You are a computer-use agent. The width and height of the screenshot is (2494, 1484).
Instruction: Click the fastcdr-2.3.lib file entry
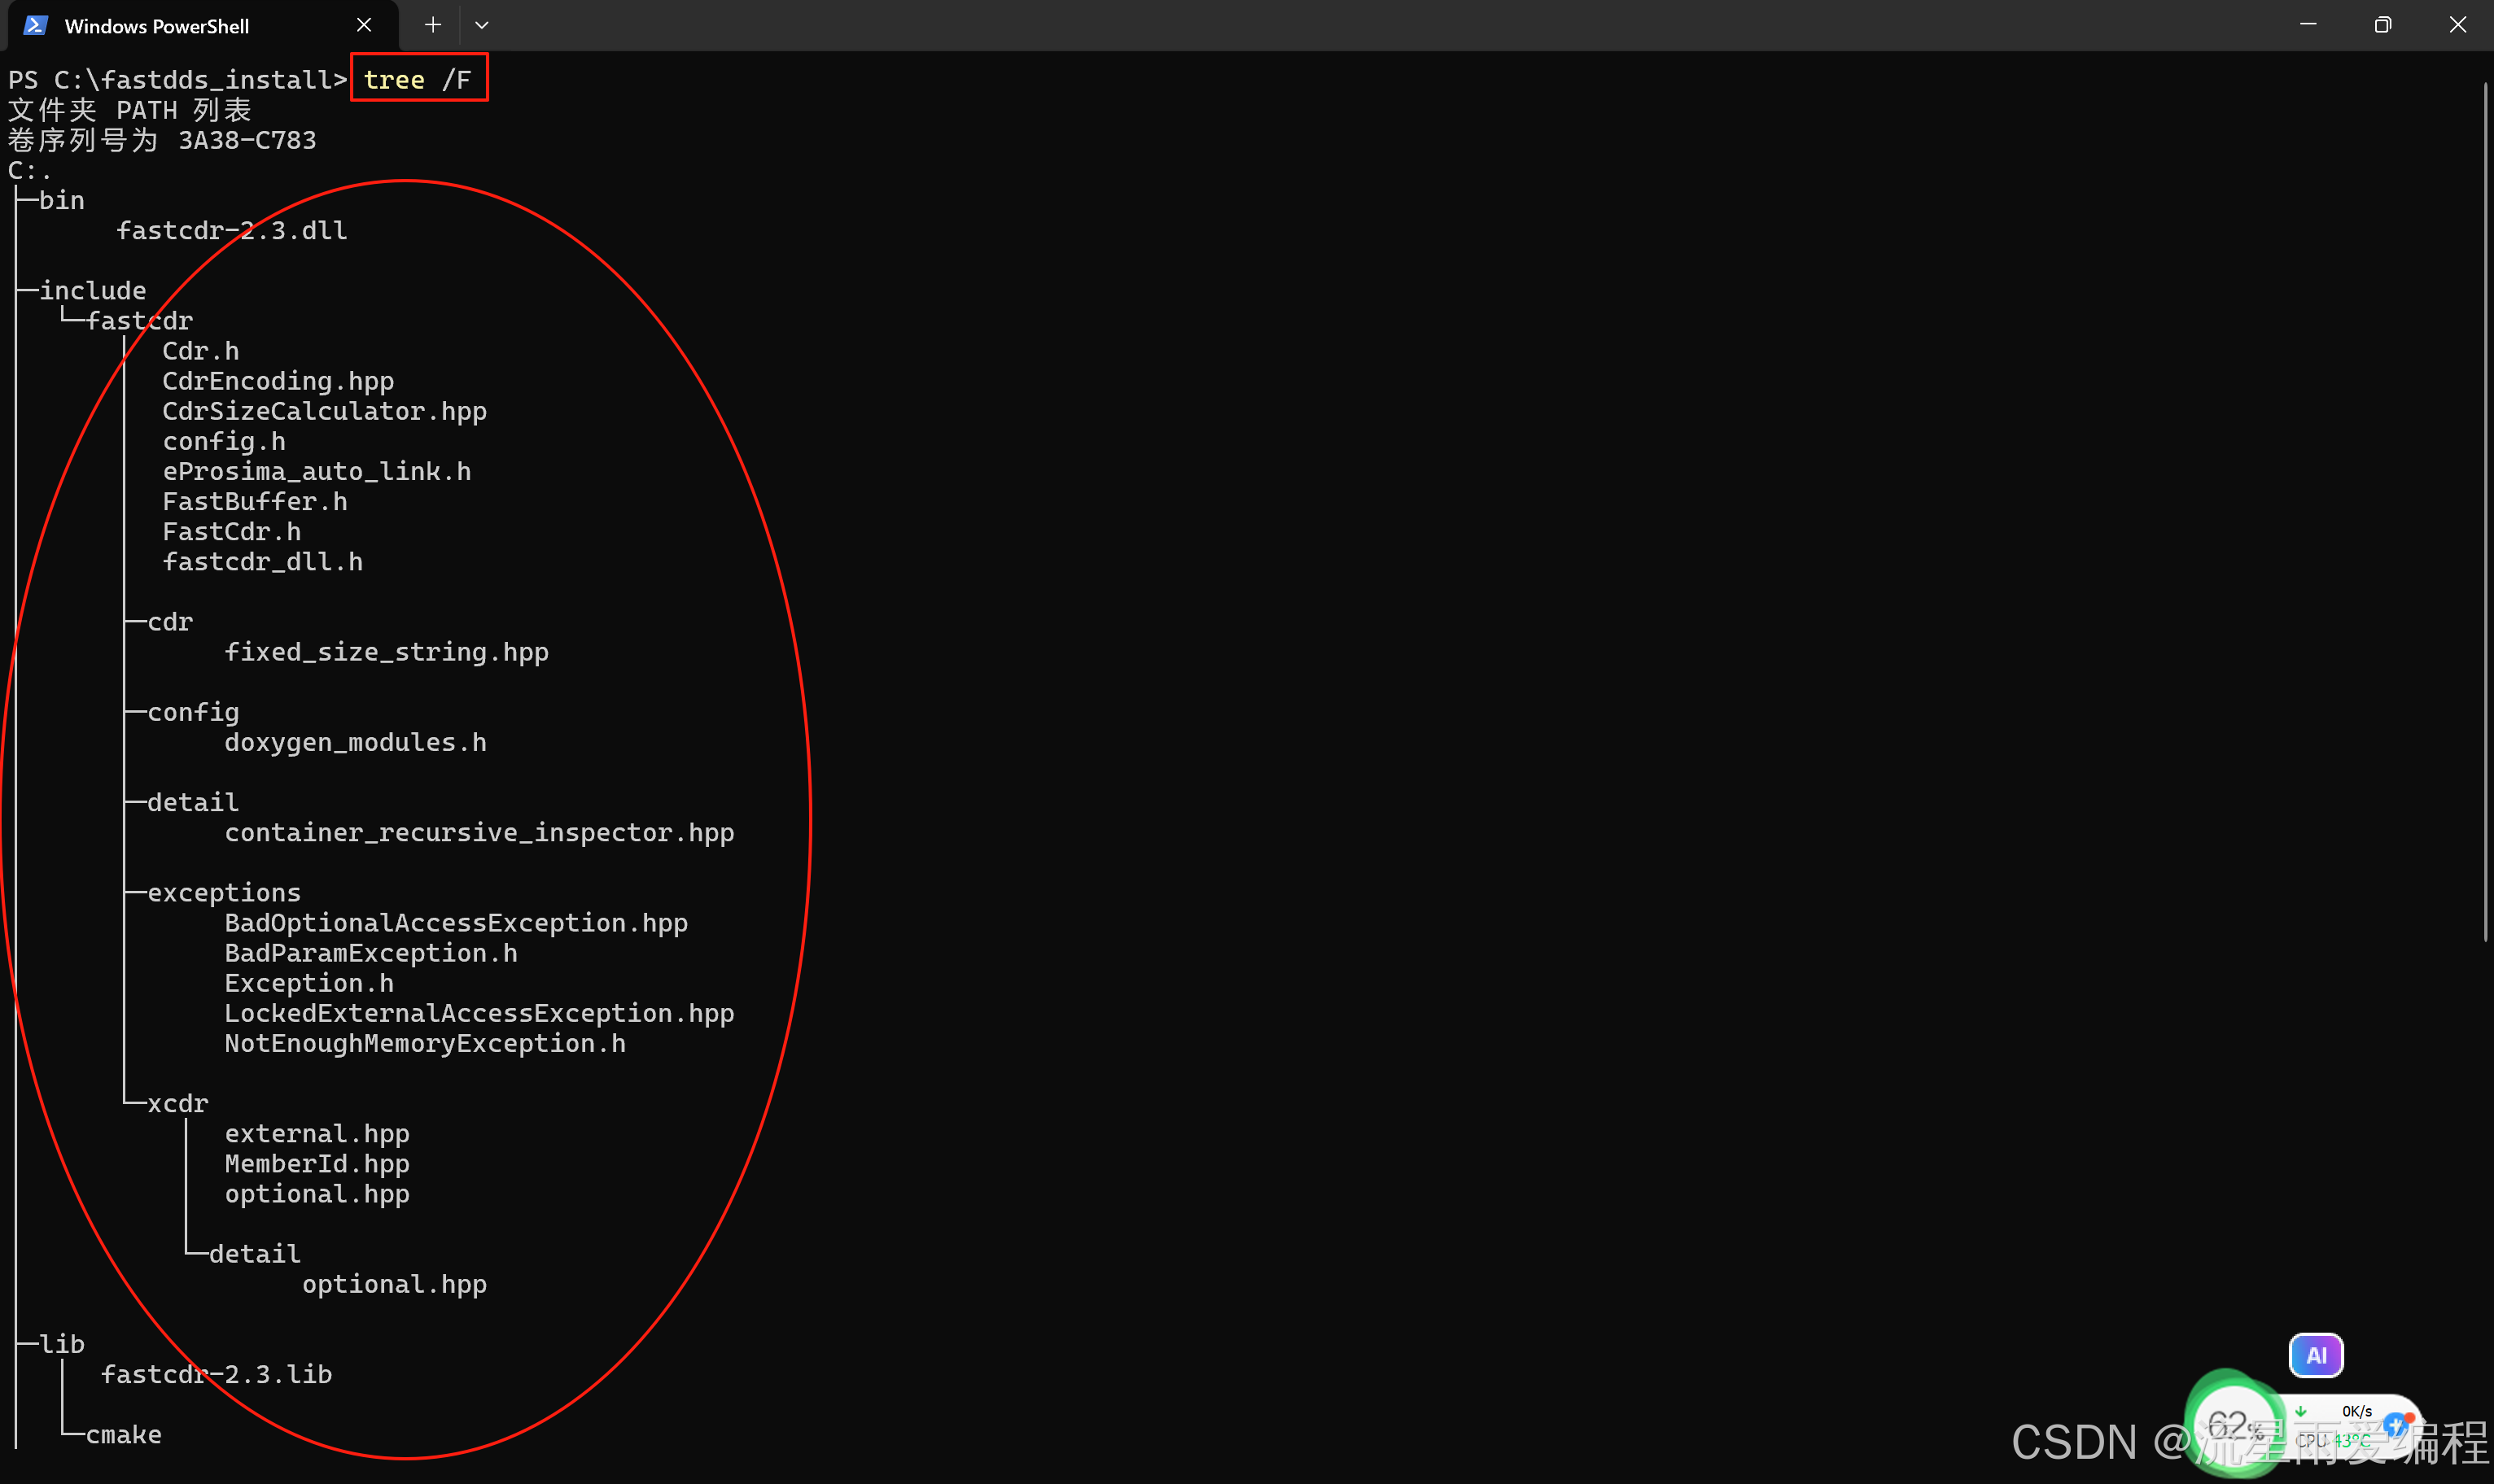pos(217,1375)
